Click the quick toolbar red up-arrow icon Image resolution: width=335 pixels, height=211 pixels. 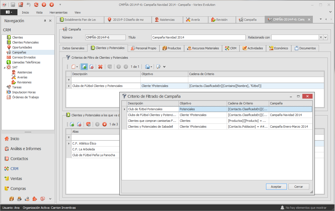tap(44, 5)
